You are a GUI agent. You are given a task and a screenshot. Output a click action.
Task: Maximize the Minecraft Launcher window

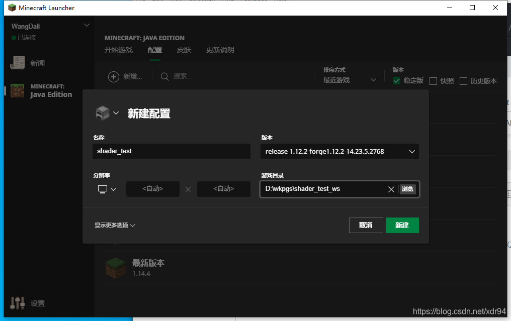472,8
